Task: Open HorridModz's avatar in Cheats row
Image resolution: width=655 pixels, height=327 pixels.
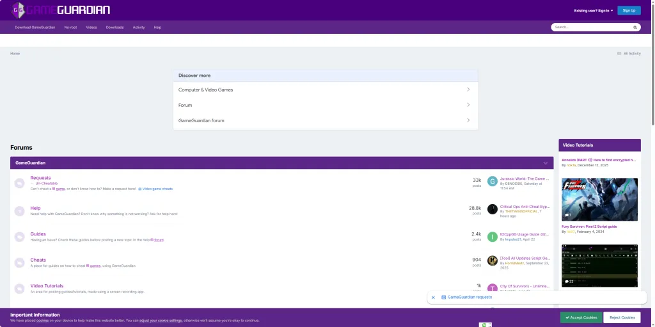Action: tap(493, 260)
